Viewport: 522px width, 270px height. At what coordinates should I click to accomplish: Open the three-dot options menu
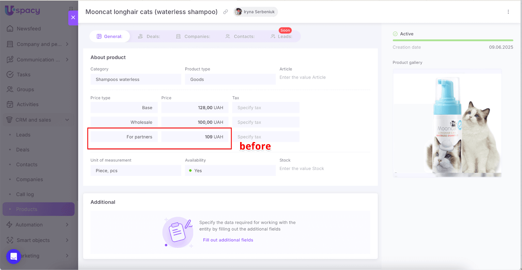pyautogui.click(x=508, y=12)
